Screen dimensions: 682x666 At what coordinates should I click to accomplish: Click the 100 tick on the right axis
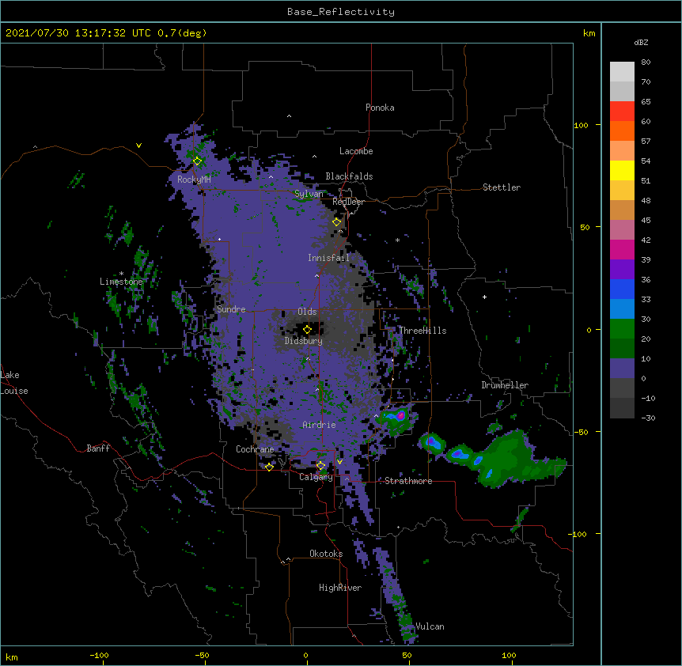(581, 125)
